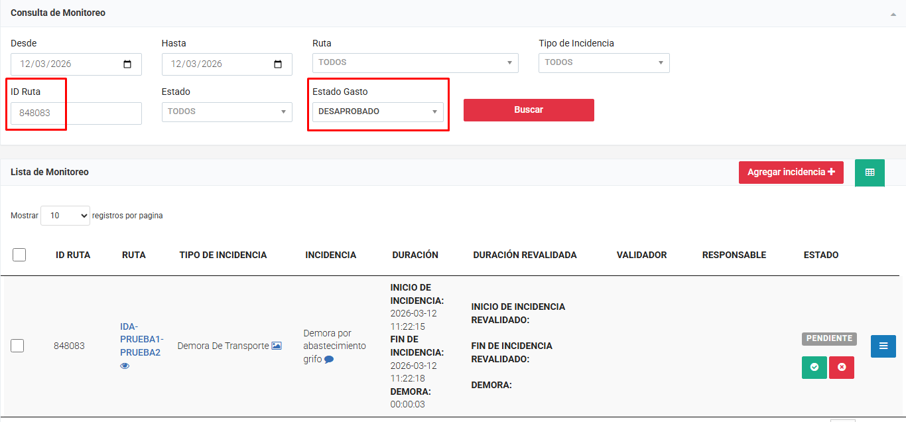Open the Tipo de Incidencia dropdown

pos(604,63)
